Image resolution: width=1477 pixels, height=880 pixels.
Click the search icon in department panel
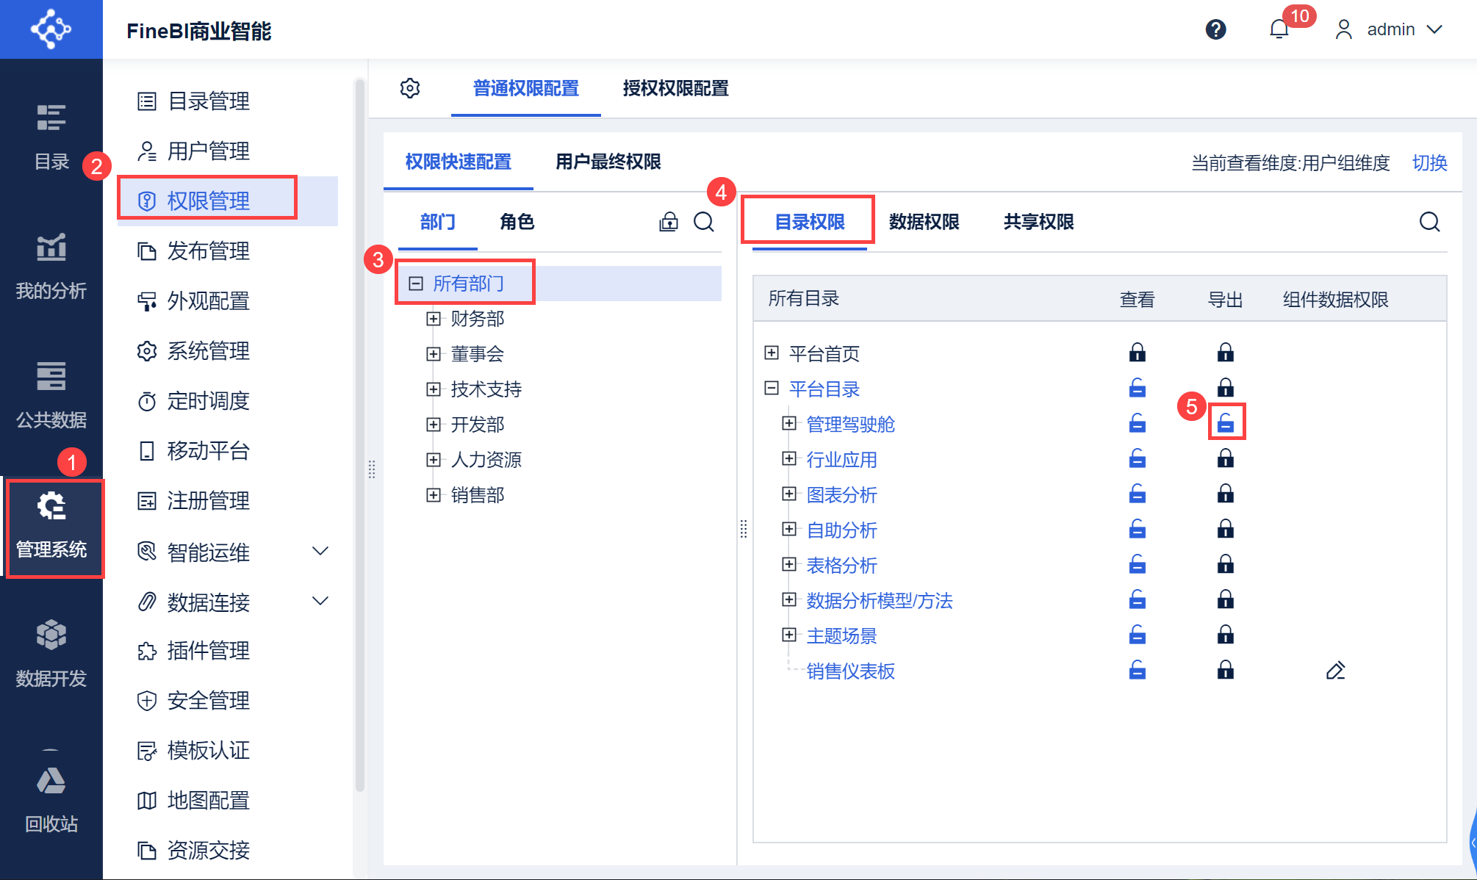pyautogui.click(x=703, y=222)
